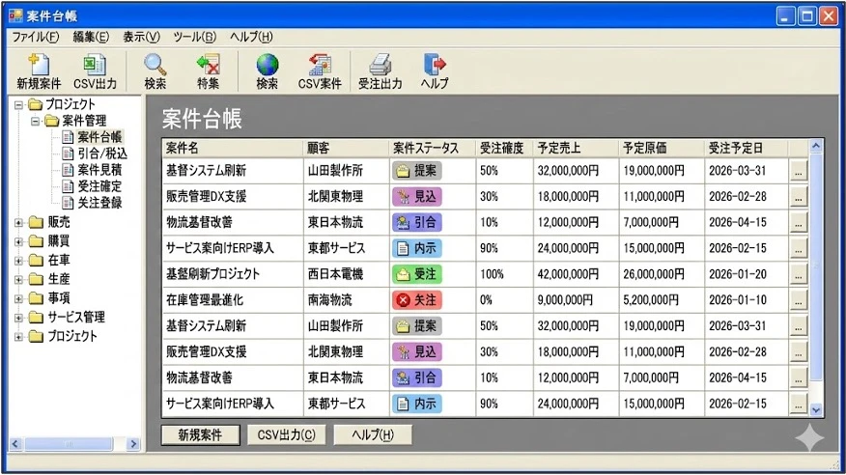
Task: Open the 表示(V) menu
Action: 141,37
